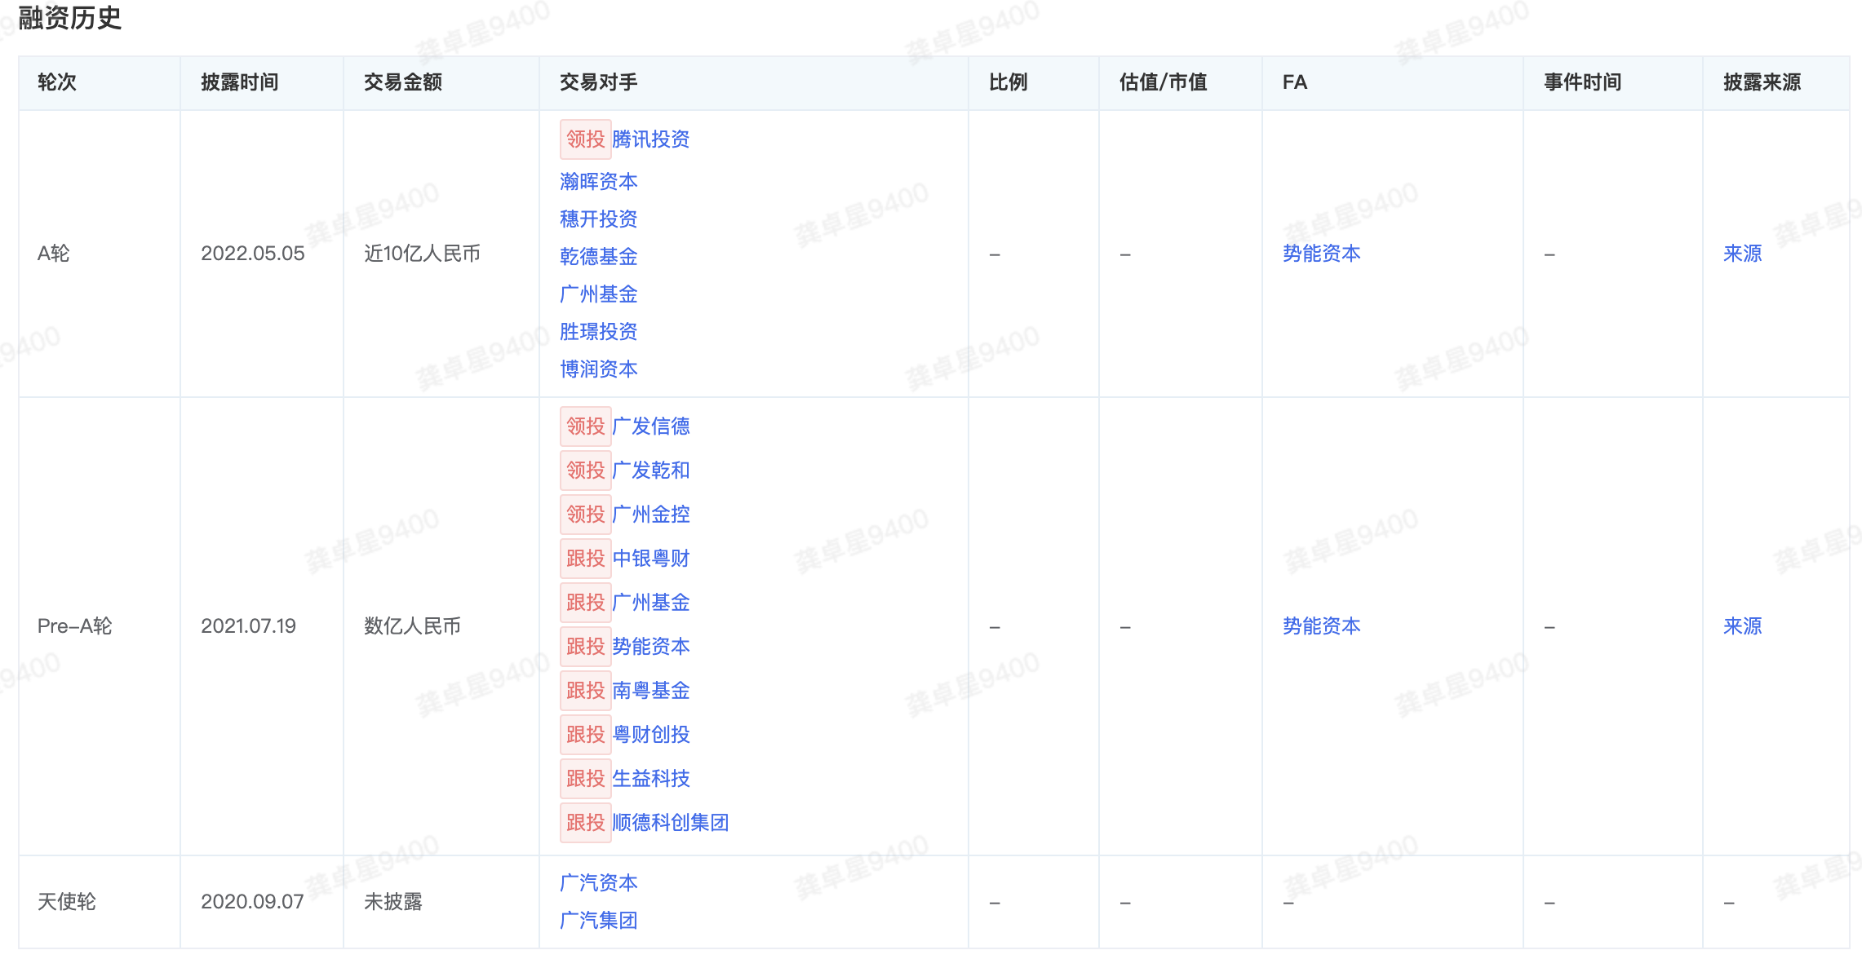
Task: Click the 跟投 tag beside 中银粤财
Action: pos(585,558)
